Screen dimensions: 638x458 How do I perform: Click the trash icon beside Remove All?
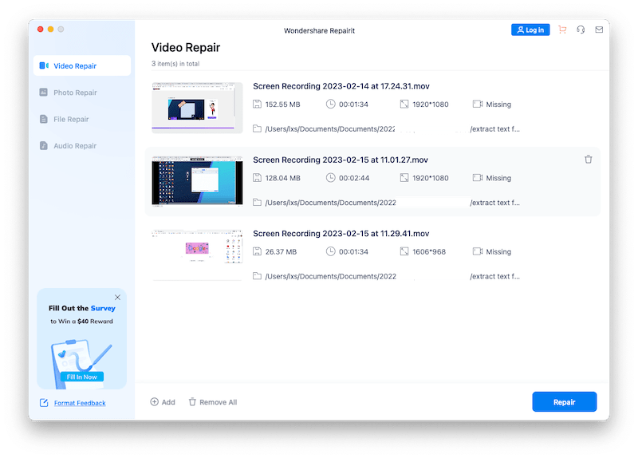[x=192, y=402]
